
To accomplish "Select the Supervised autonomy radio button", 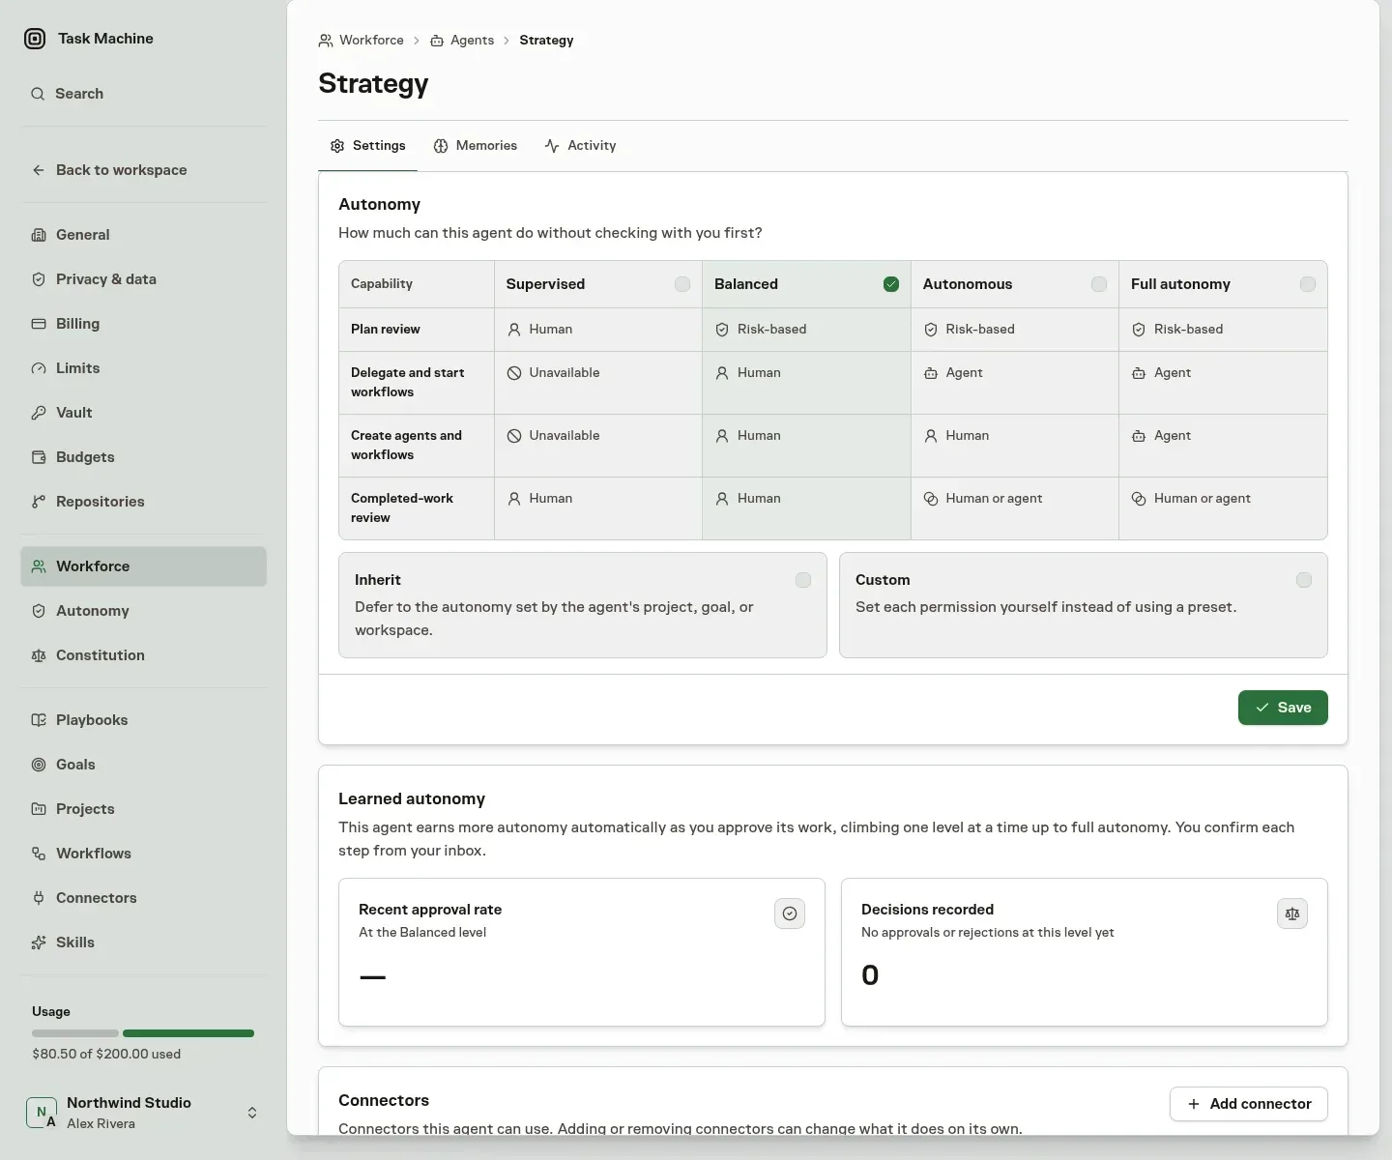I will tap(682, 284).
